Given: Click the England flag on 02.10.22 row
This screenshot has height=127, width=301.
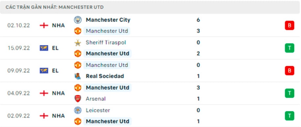Looking at the screenshot, I should click(x=44, y=25).
